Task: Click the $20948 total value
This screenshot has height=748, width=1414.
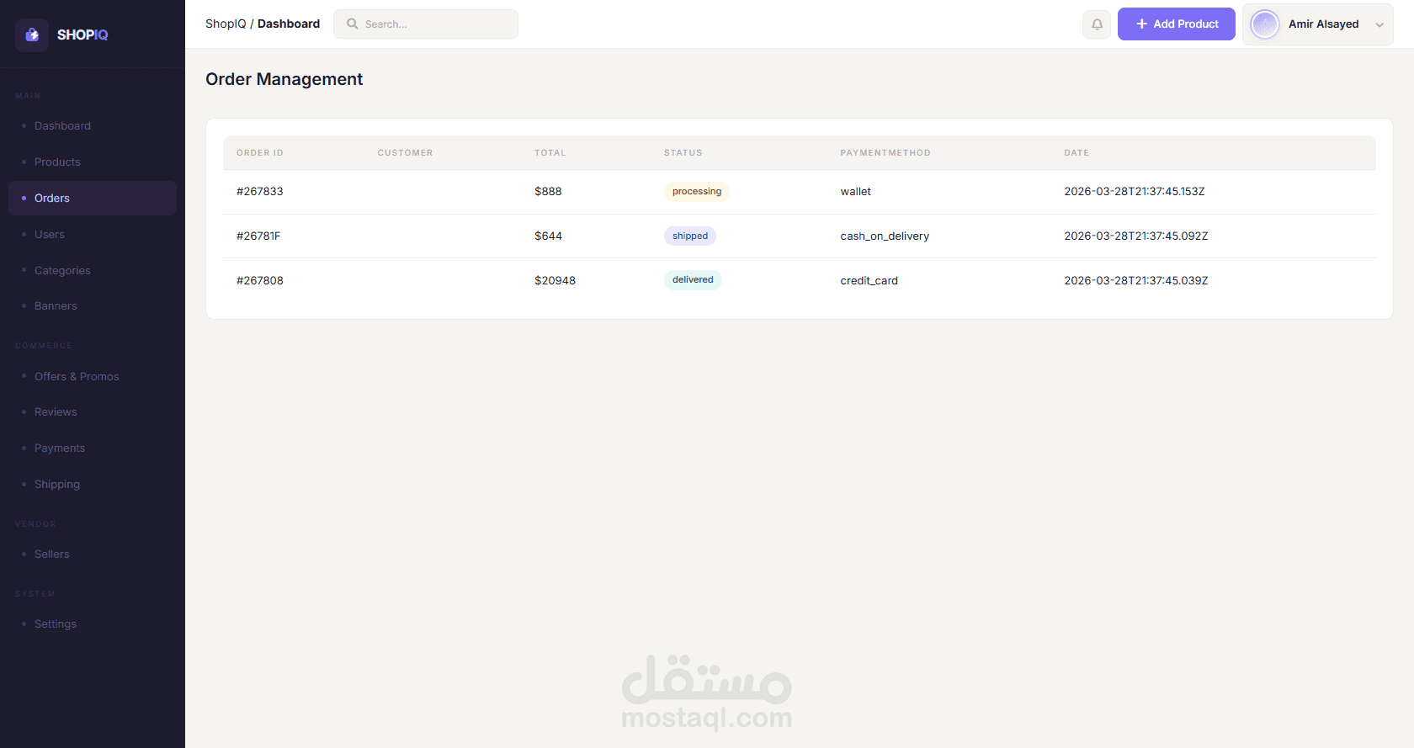Action: (555, 281)
